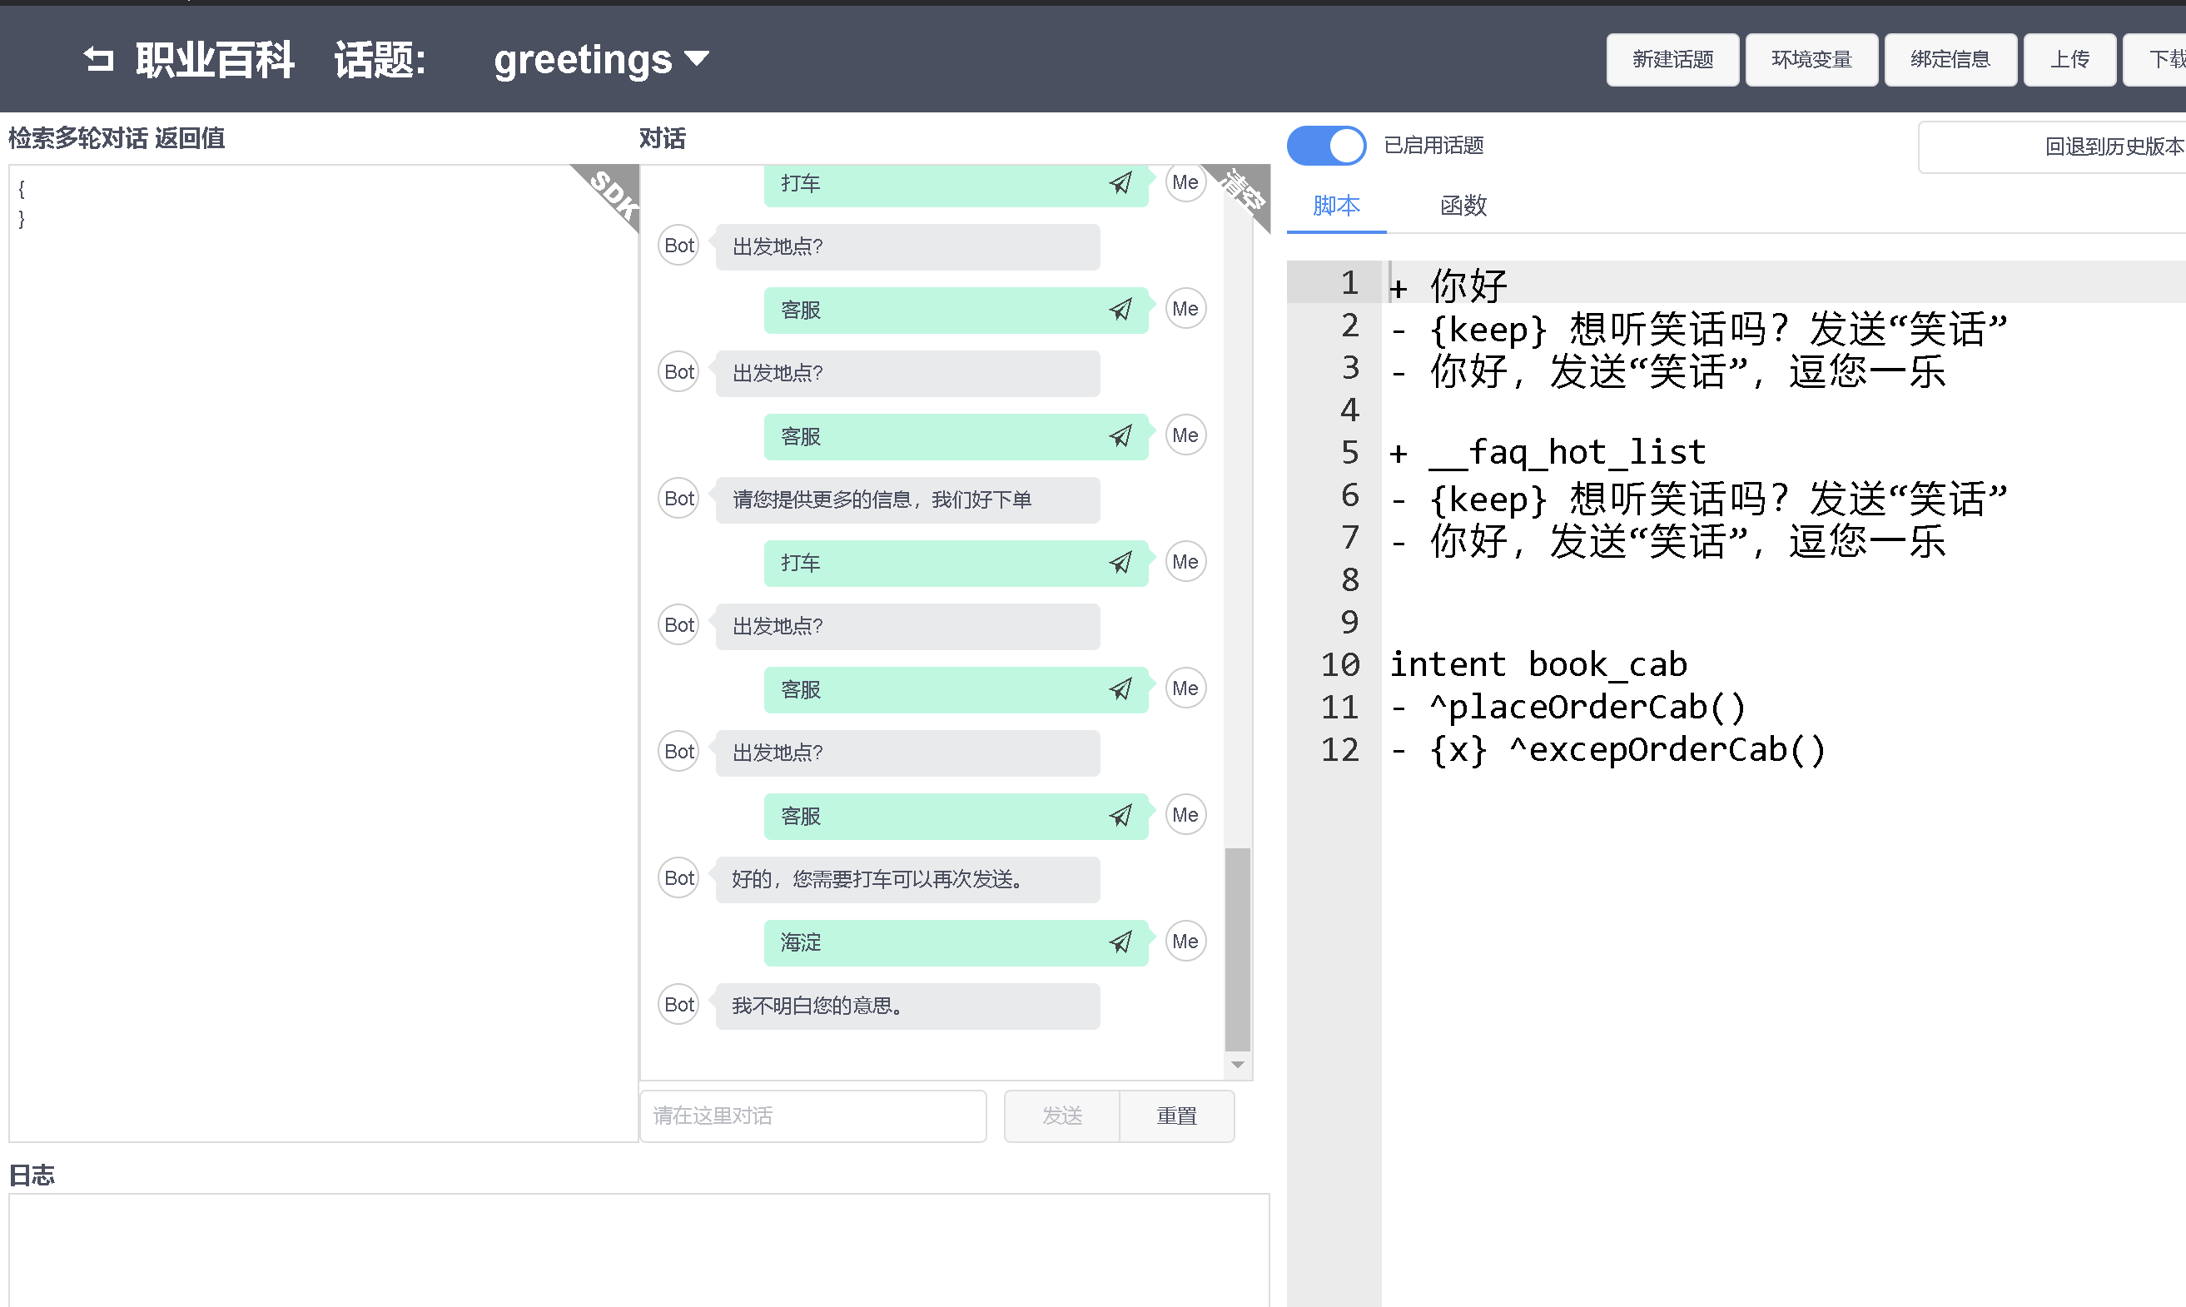Open the 环境变量 button
This screenshot has height=1307, width=2186.
tap(1811, 60)
